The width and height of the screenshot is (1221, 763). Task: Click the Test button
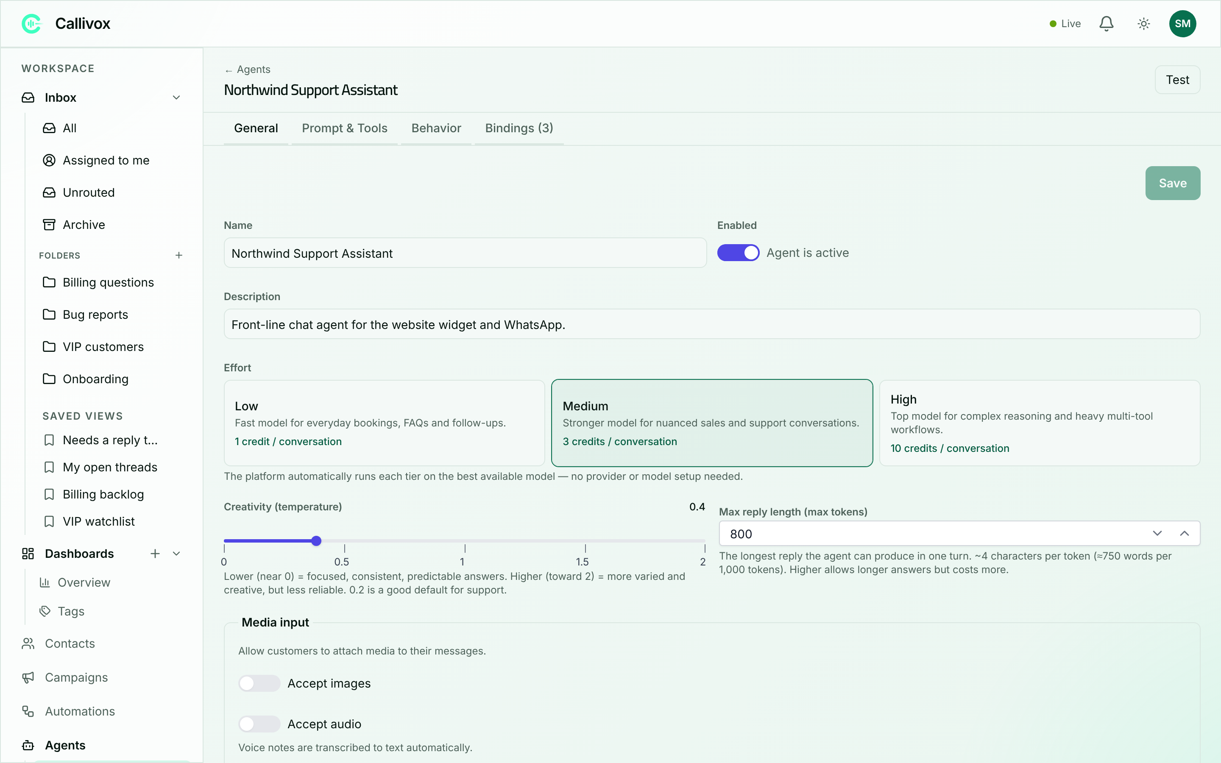(1177, 80)
